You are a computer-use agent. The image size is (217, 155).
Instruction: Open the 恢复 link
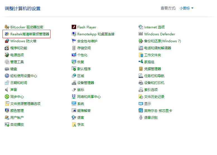click(81, 62)
